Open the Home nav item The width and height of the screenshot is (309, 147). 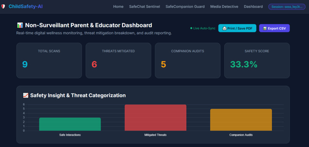118,6
